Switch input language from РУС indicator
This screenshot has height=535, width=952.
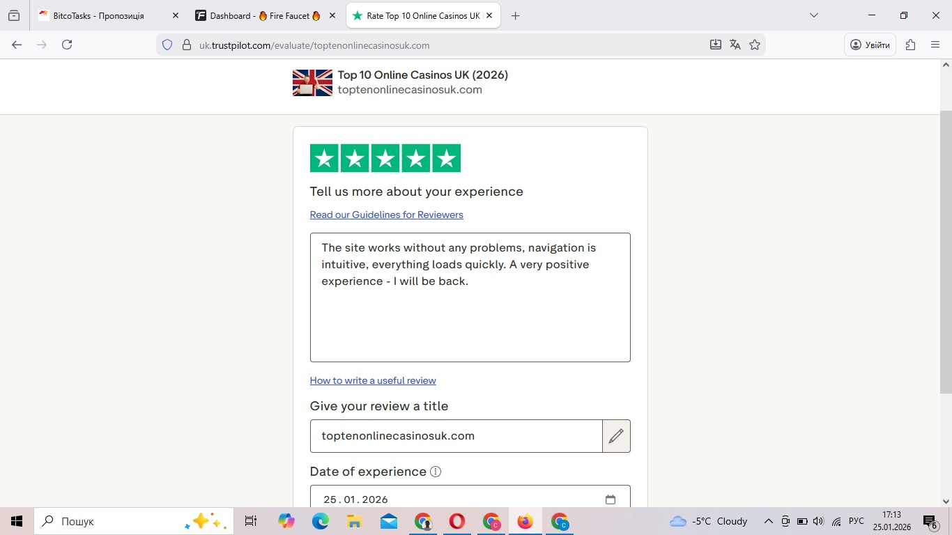pos(857,521)
